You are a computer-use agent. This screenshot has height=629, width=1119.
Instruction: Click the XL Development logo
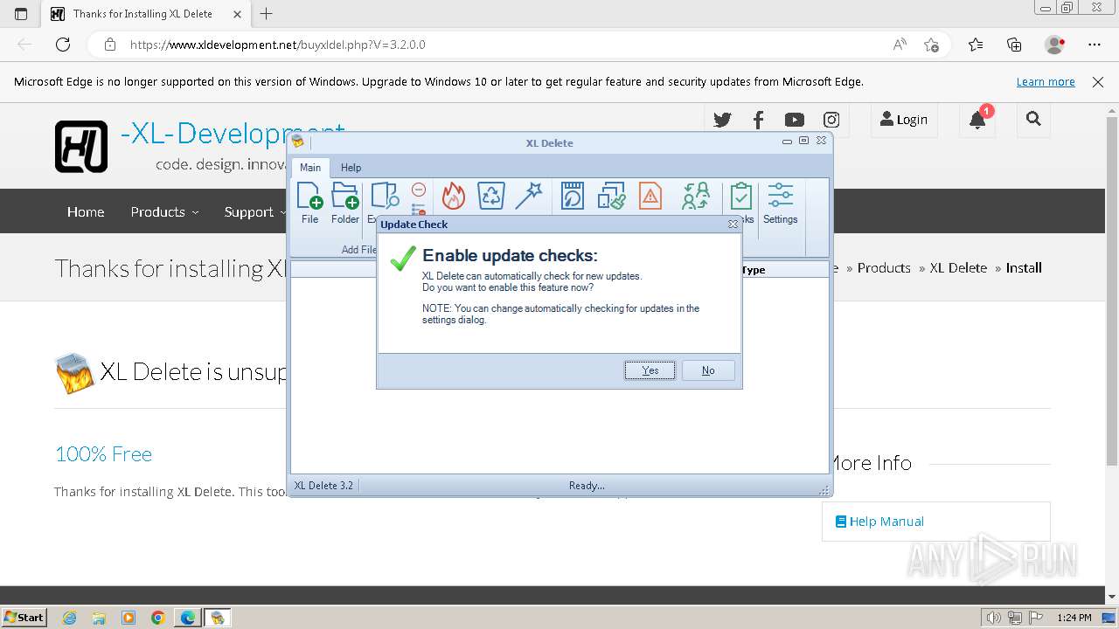(x=81, y=147)
